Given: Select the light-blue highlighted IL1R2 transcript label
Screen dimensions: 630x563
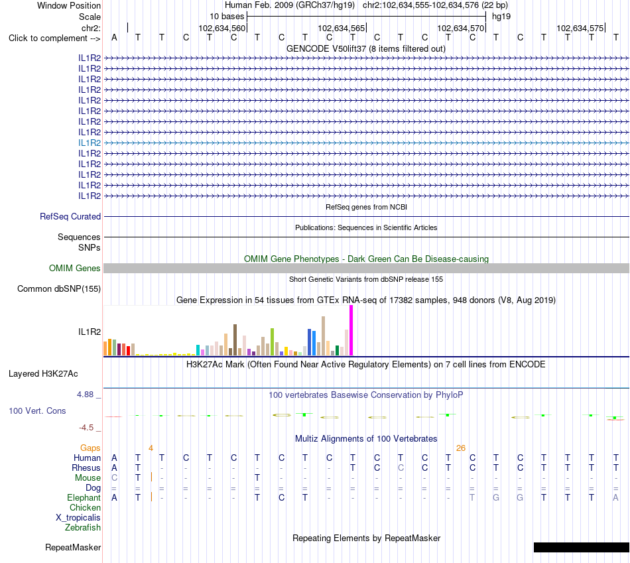Looking at the screenshot, I should [90, 143].
